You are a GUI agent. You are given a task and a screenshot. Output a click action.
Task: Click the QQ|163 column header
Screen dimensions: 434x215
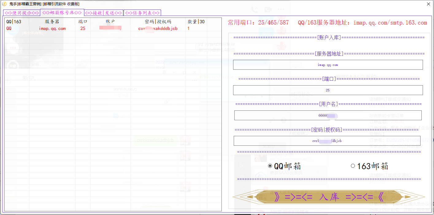17,22
